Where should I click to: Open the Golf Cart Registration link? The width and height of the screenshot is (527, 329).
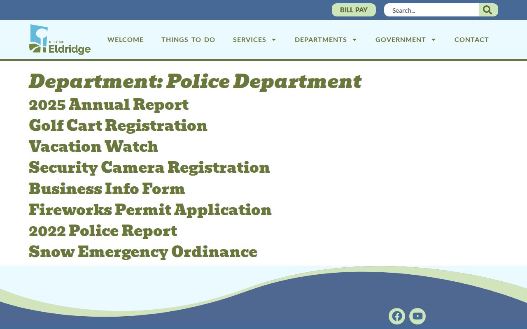coord(118,125)
